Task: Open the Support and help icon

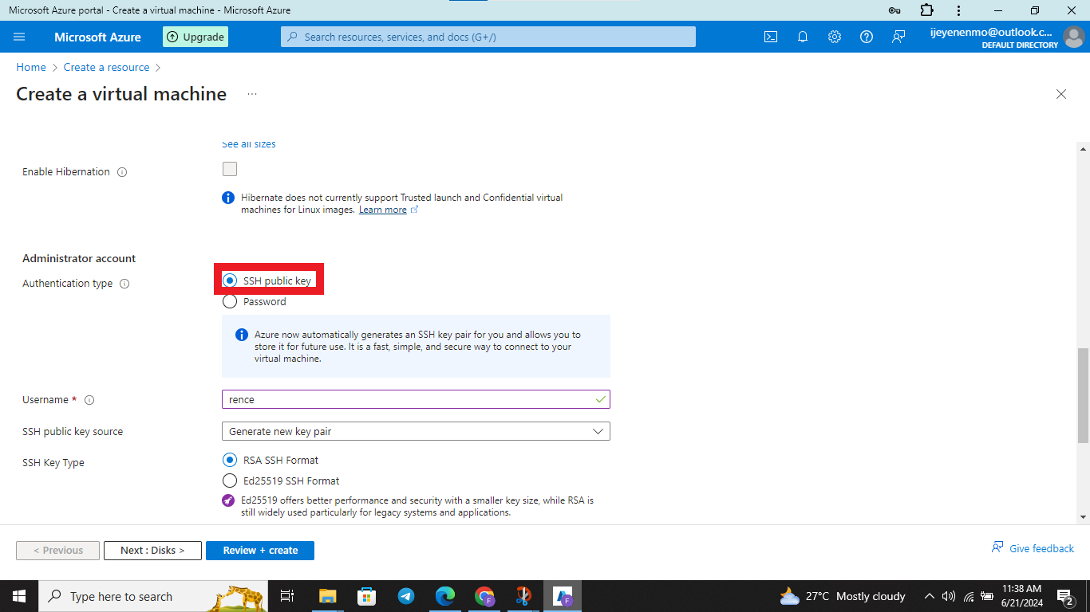Action: click(x=867, y=37)
